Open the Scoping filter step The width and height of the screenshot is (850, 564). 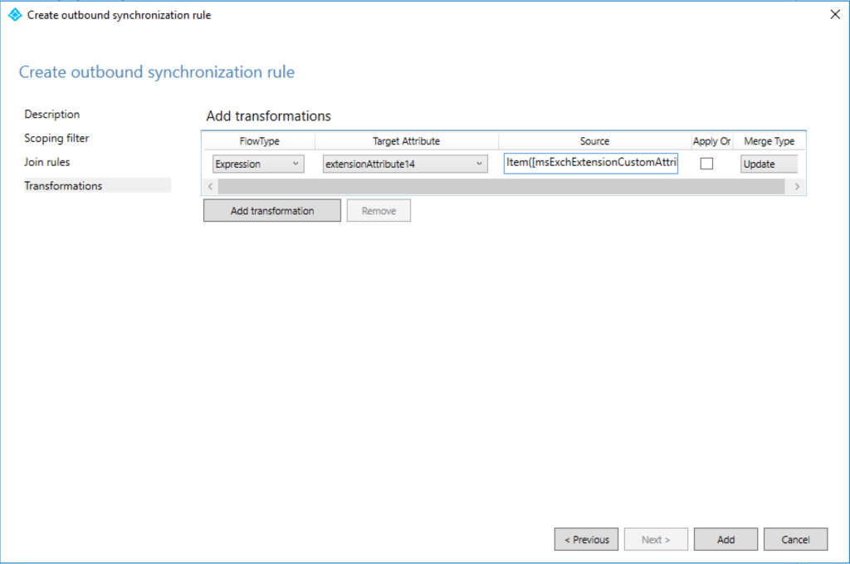(56, 138)
